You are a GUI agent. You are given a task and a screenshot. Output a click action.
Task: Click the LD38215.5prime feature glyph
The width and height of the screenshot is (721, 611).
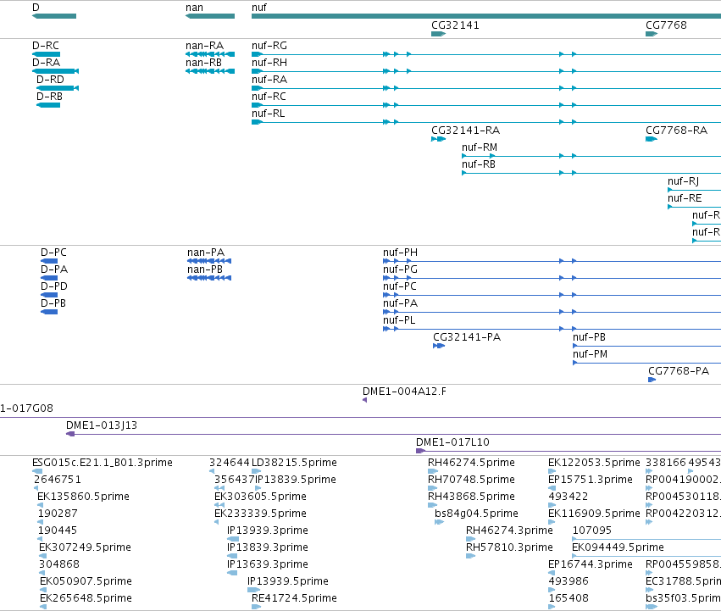coord(256,471)
